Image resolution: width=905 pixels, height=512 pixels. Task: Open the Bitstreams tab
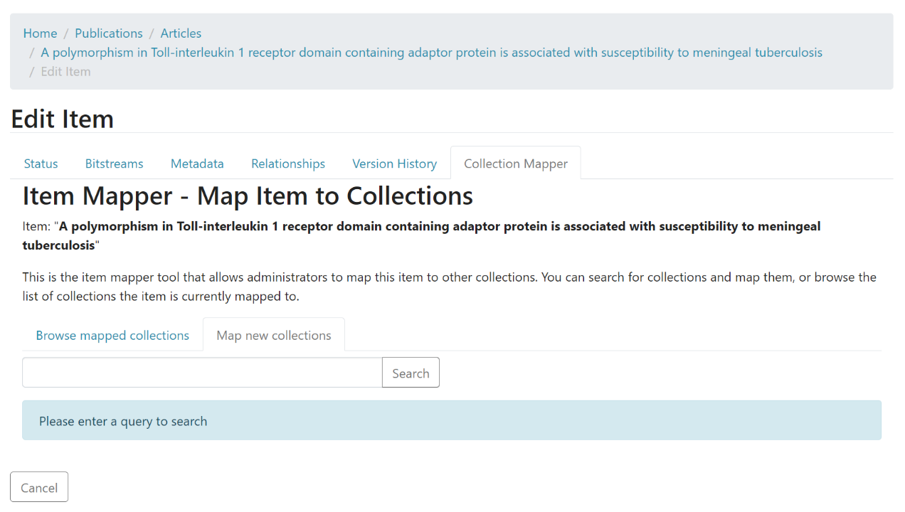tap(114, 164)
